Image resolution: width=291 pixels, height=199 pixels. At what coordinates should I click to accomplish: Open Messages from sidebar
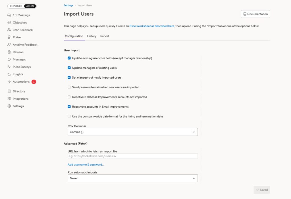(19, 60)
